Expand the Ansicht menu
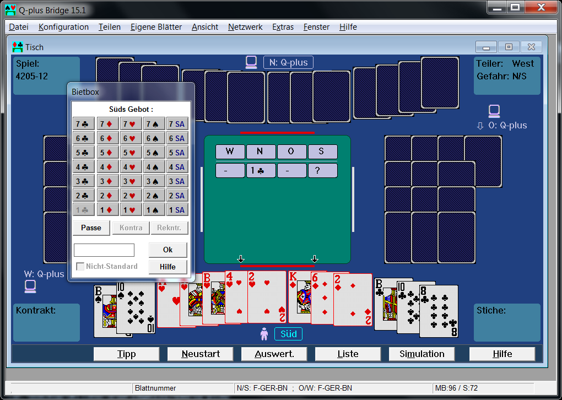 205,27
